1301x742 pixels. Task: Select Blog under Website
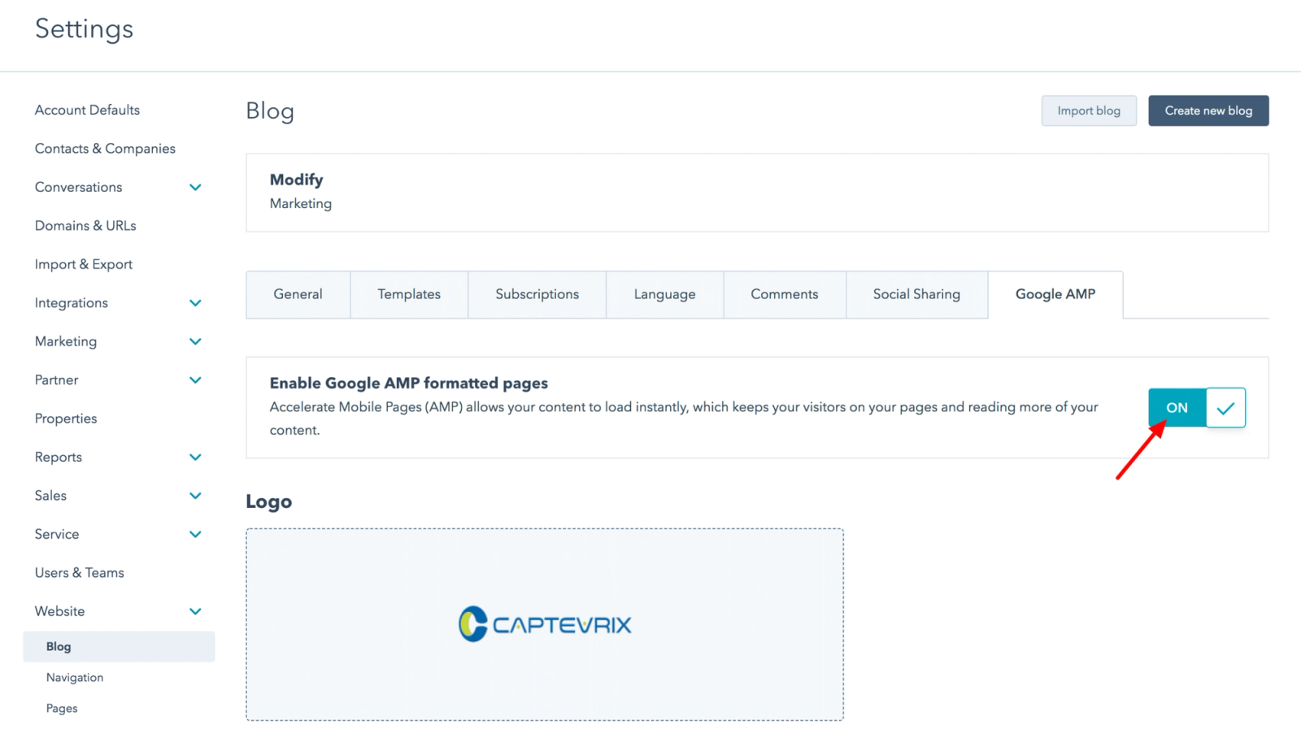click(x=119, y=647)
